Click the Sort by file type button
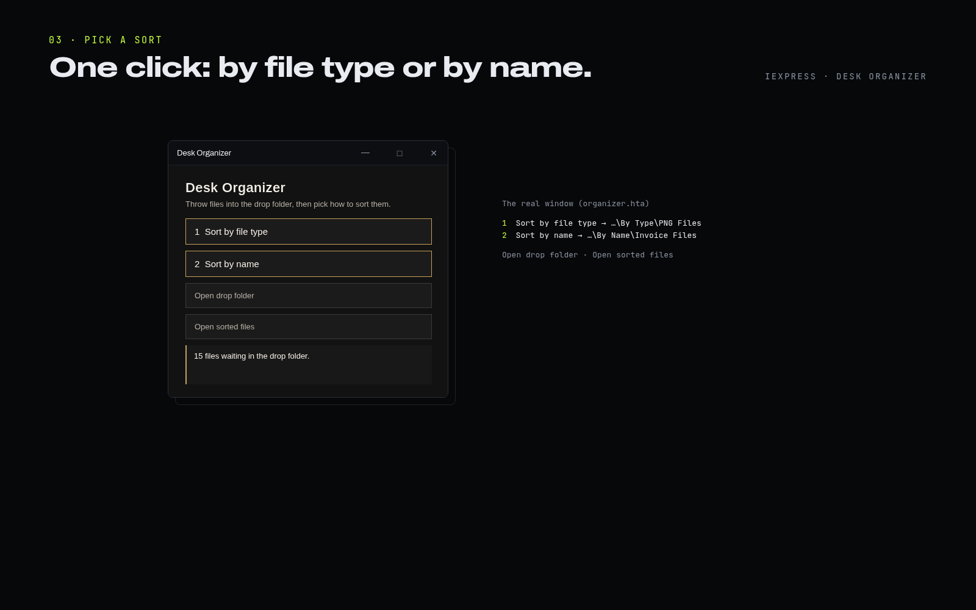This screenshot has height=610, width=976. click(309, 231)
